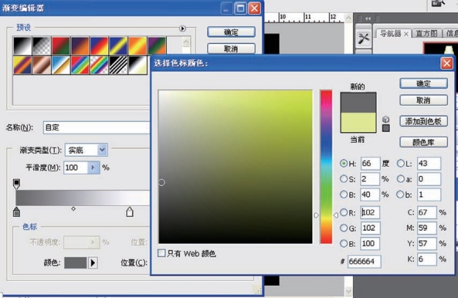This screenshot has width=458, height=298.
Task: Select the G green radio button
Action: (x=344, y=228)
